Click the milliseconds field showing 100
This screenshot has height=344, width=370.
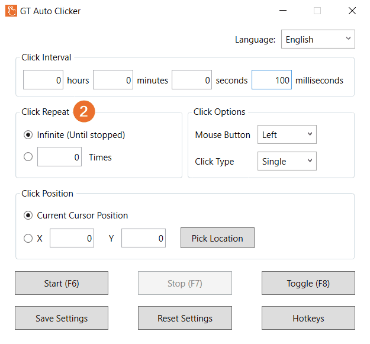(272, 80)
